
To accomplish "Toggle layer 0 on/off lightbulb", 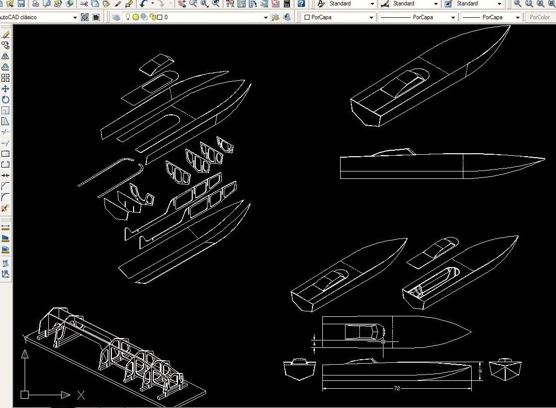I will pos(128,17).
